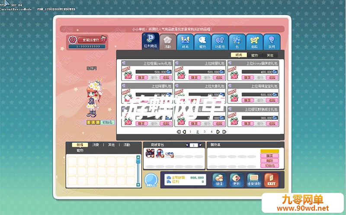Click 禮物 on the 上位海绵宝宝礼包 card

pyautogui.click(x=260, y=100)
